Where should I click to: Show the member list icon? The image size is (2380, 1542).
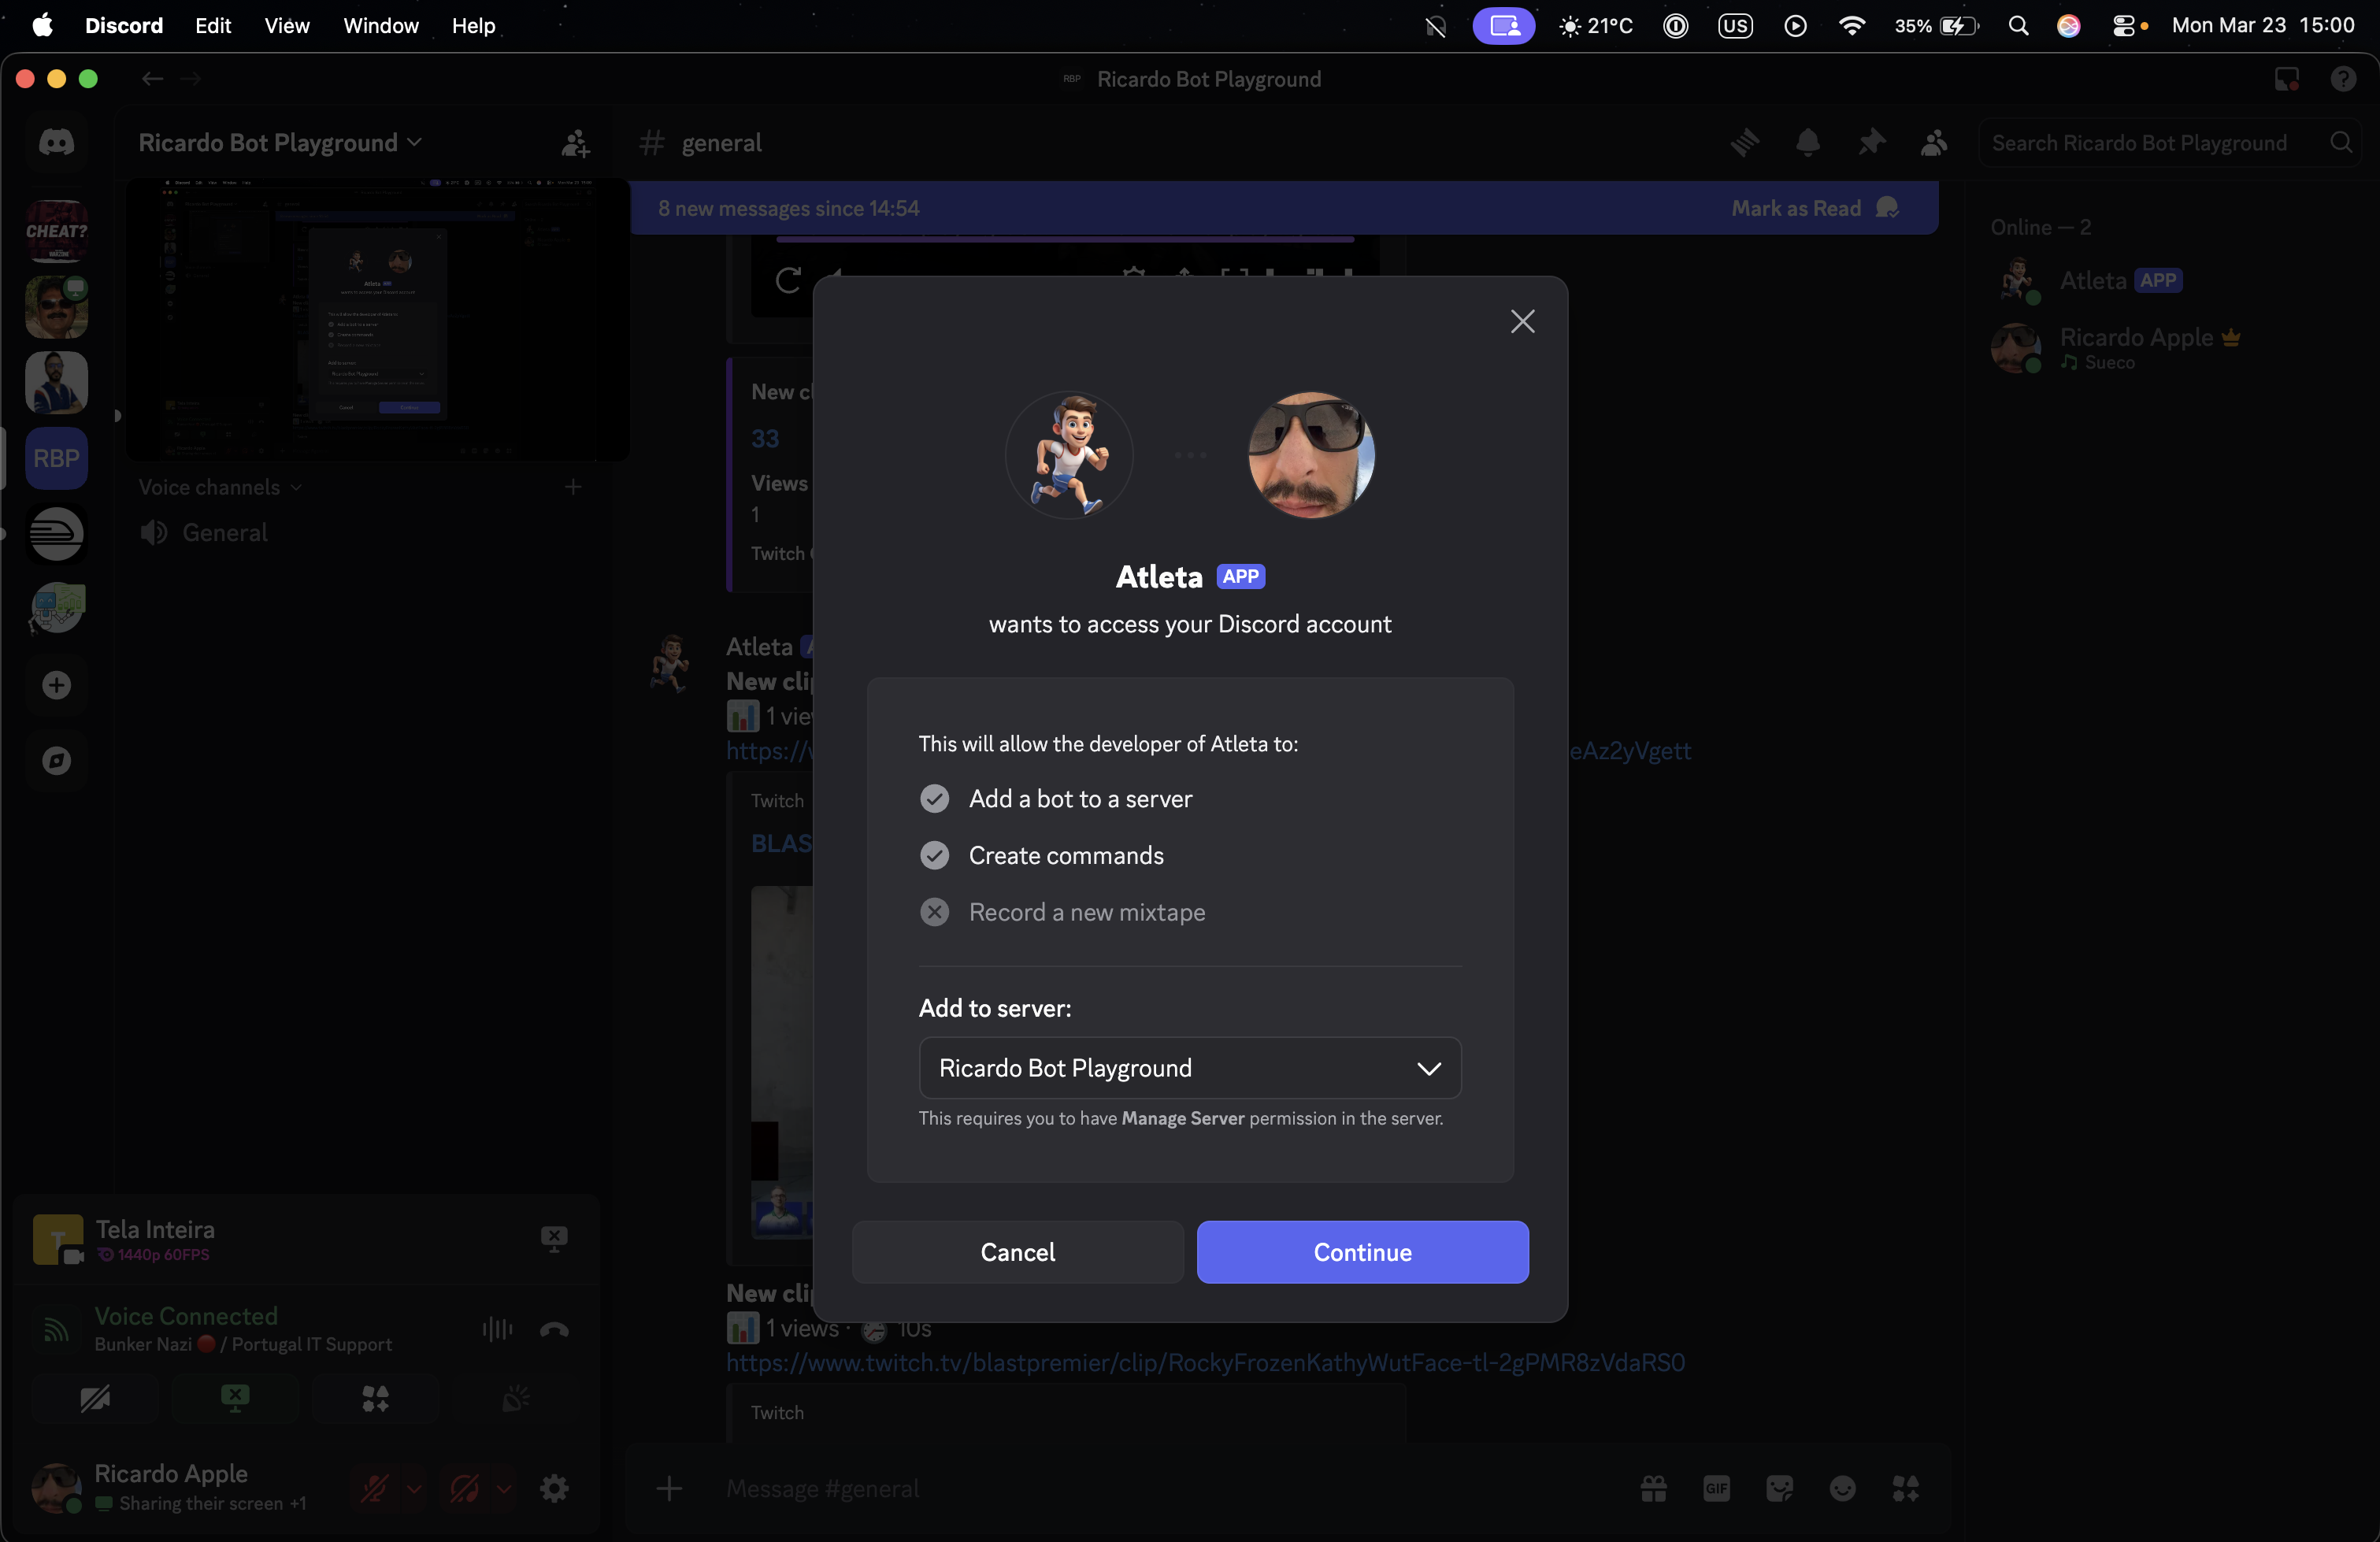1933,143
